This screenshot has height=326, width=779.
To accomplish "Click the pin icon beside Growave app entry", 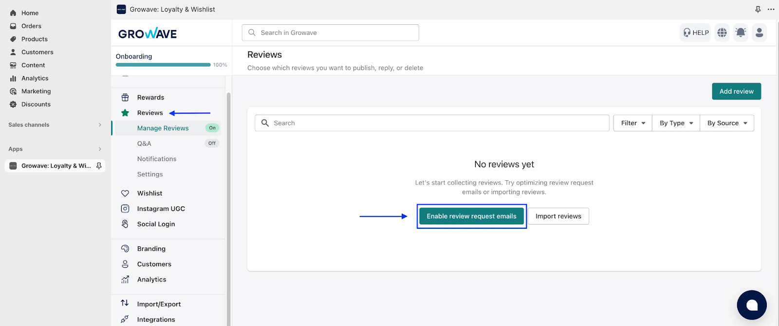I will (99, 166).
